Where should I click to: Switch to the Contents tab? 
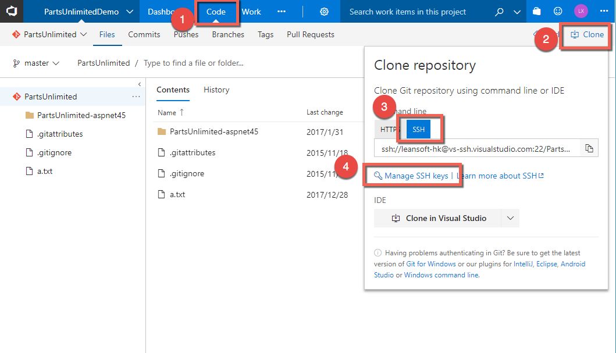[173, 90]
